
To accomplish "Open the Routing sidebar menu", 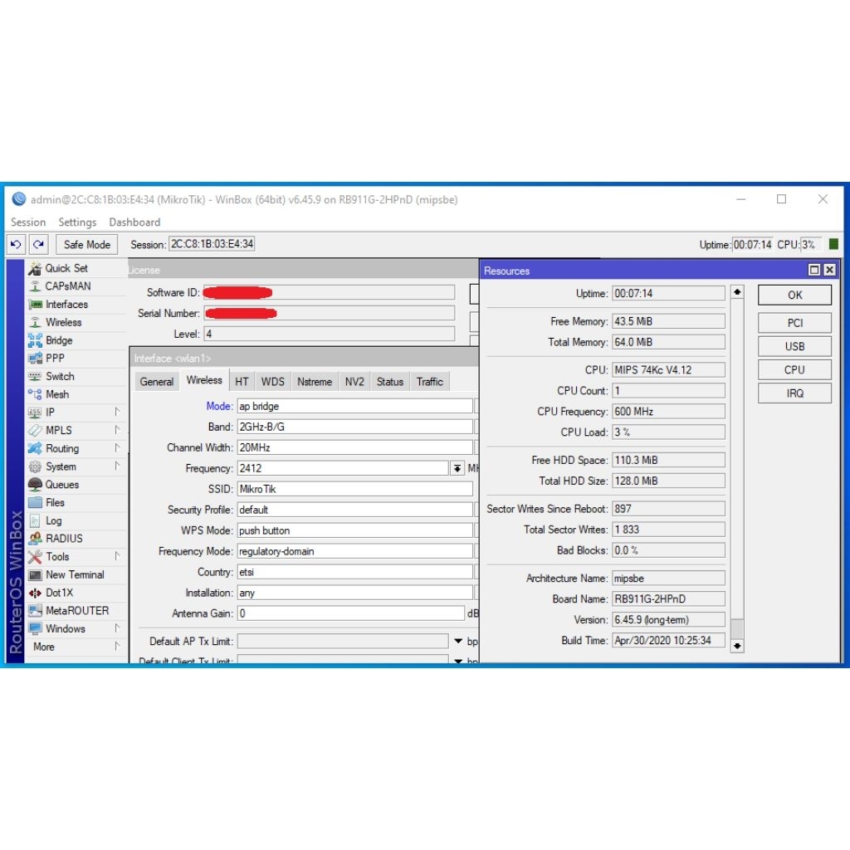I will pyautogui.click(x=76, y=448).
